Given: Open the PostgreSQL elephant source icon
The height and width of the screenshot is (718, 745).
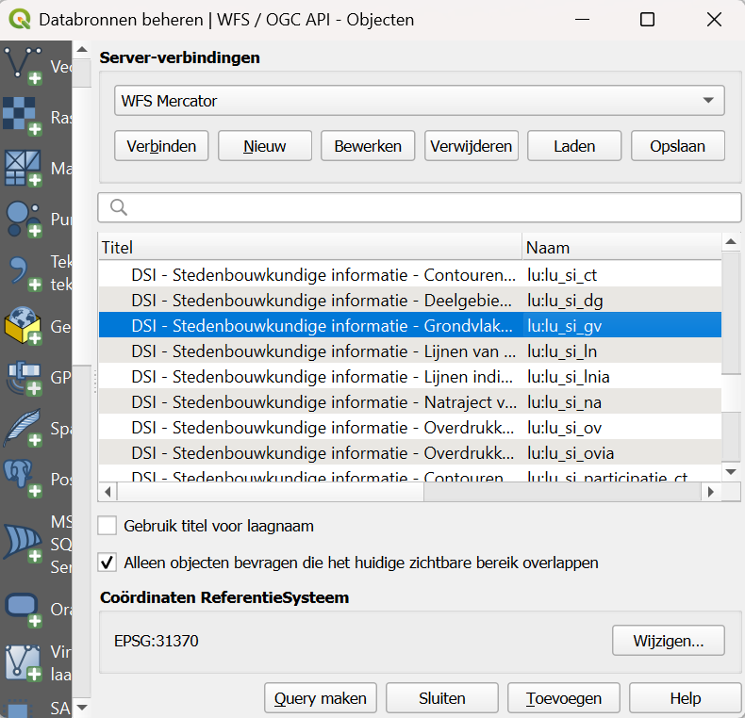Looking at the screenshot, I should tap(23, 480).
